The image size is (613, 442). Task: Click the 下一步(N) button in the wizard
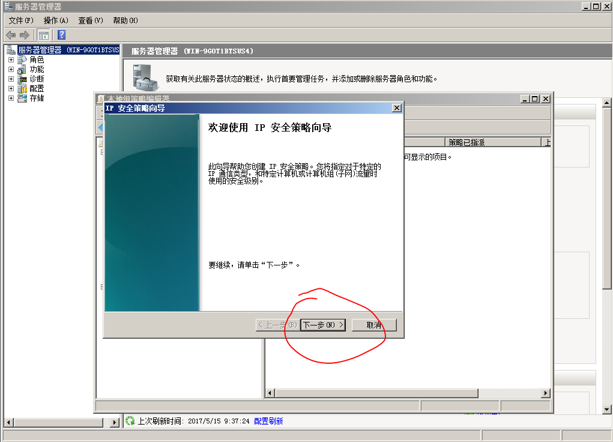click(x=323, y=325)
